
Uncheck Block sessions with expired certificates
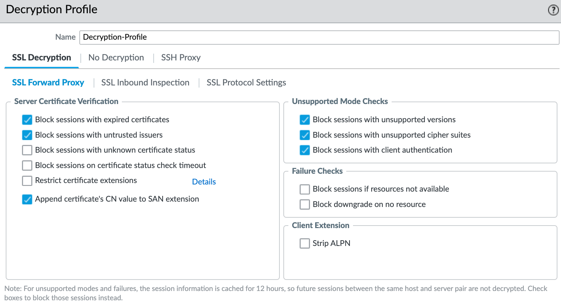(27, 120)
